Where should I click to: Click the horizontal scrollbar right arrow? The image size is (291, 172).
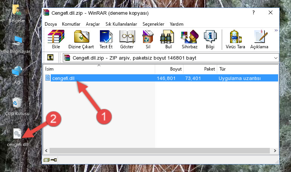pyautogui.click(x=275, y=151)
